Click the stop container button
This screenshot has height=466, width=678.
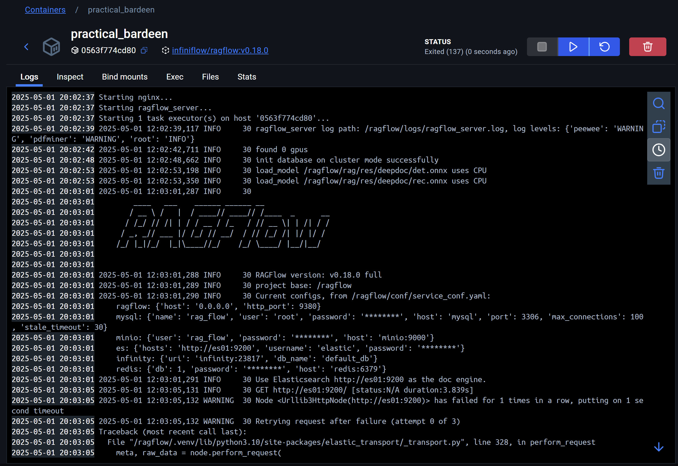pyautogui.click(x=542, y=47)
